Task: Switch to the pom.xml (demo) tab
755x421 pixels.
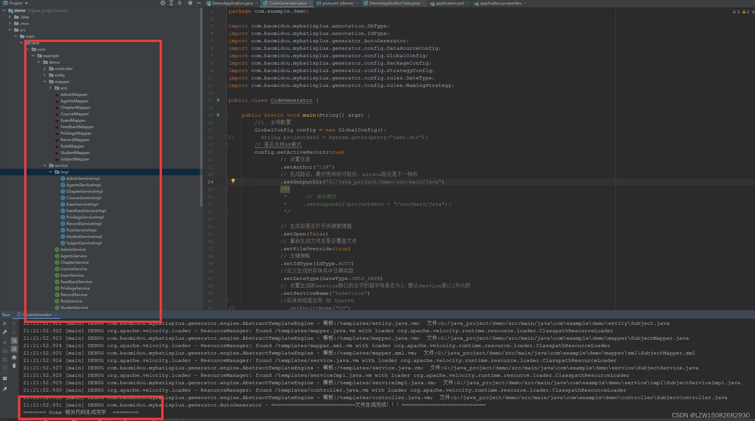Action: 337,3
